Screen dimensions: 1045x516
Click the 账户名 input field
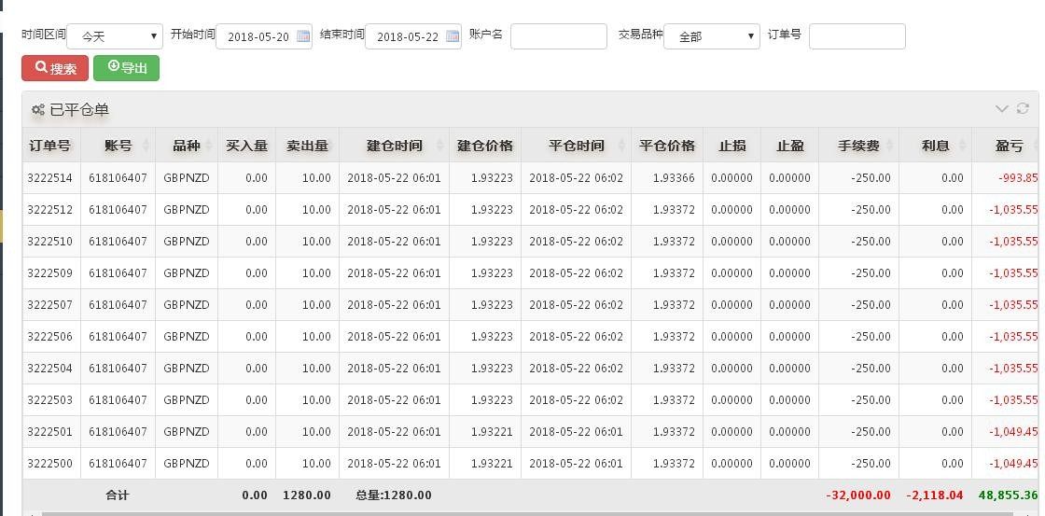click(559, 36)
